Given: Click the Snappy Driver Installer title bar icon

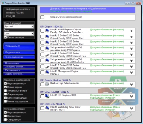Looking at the screenshot, I should [3, 3].
